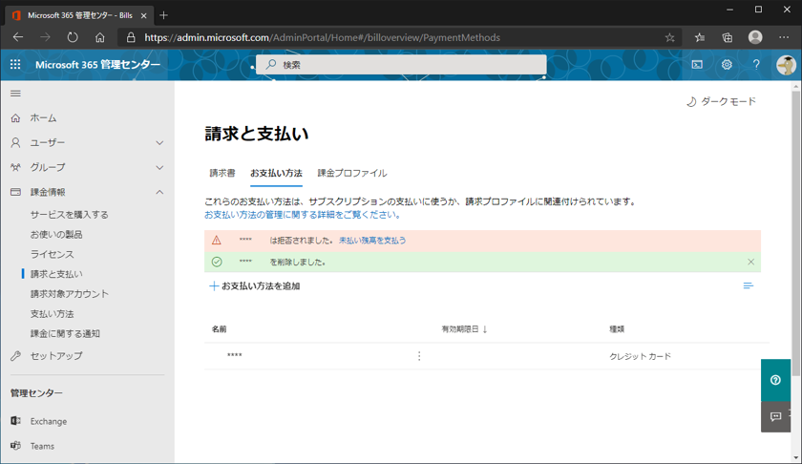Viewport: 802px width, 464px height.
Task: Click Microsoft 365 管理センター title
Action: [97, 65]
